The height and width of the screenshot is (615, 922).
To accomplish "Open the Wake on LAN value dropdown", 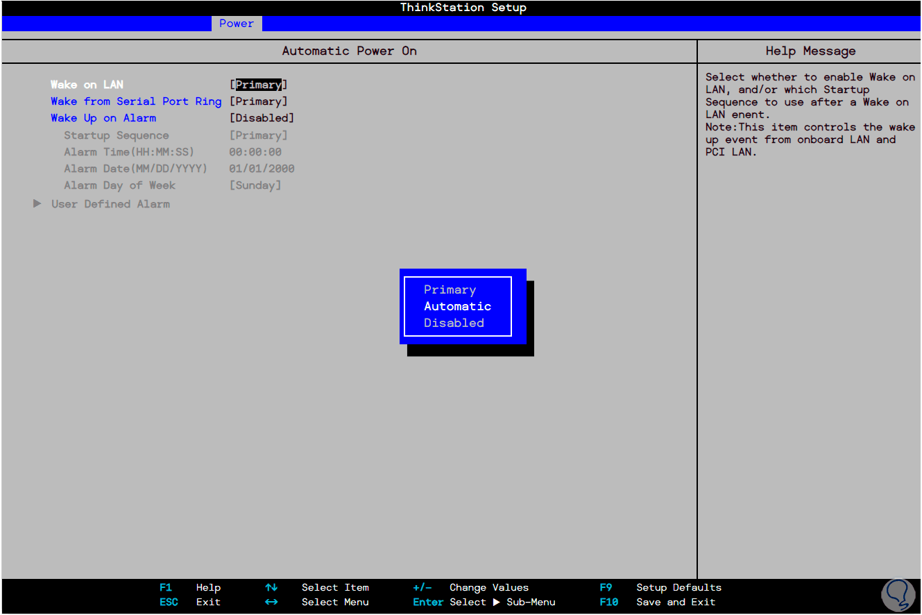I will (258, 85).
